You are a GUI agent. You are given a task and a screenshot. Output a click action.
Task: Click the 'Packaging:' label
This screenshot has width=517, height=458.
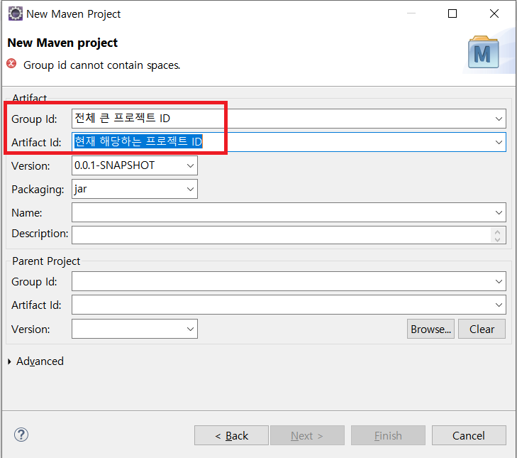pyautogui.click(x=38, y=190)
